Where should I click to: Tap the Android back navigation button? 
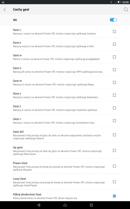click(39, 205)
